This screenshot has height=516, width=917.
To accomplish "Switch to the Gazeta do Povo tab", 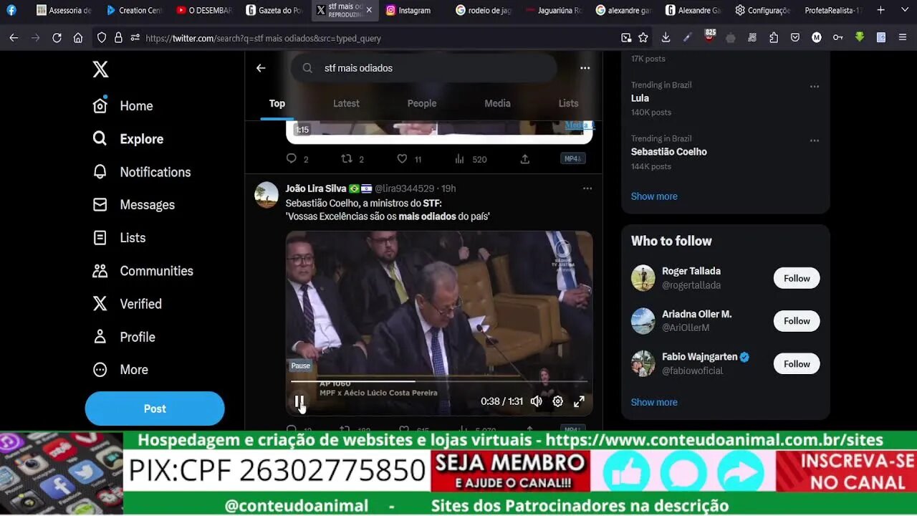I will tap(274, 10).
